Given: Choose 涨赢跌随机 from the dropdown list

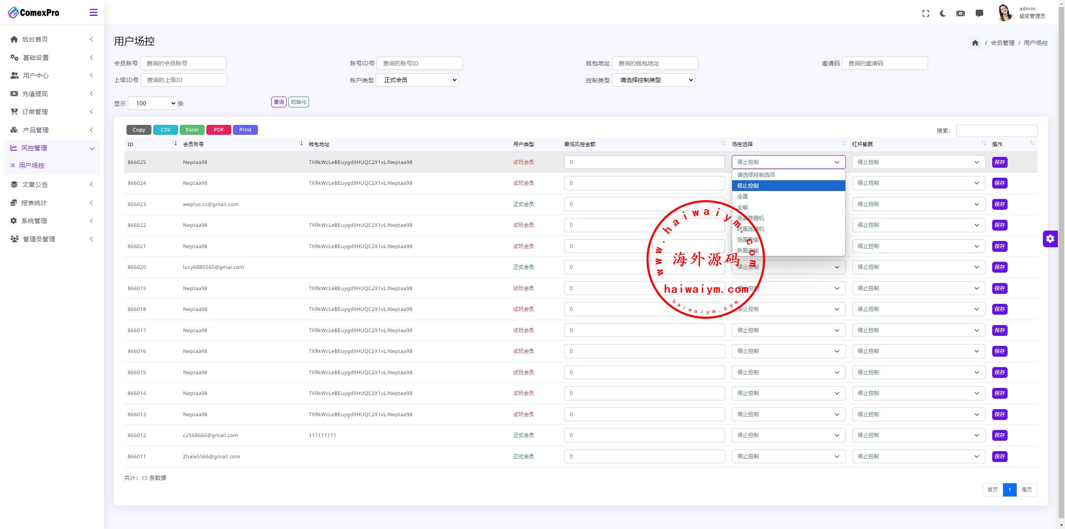Looking at the screenshot, I should tap(750, 218).
